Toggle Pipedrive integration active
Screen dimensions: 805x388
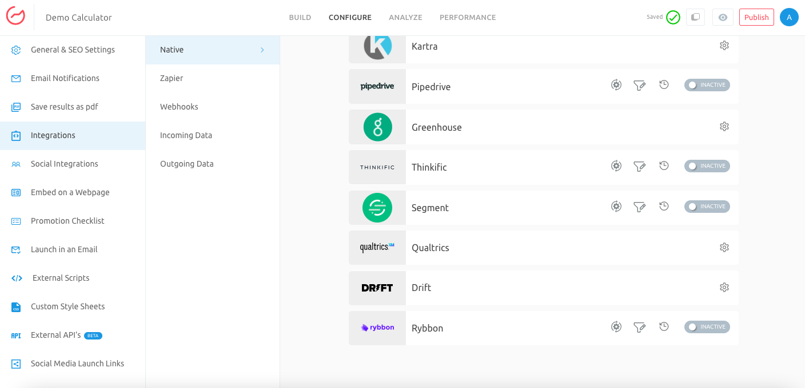[707, 85]
